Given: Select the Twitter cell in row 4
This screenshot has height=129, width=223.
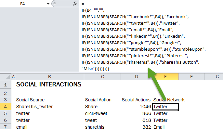Looking at the screenshot, I should click(x=165, y=107).
